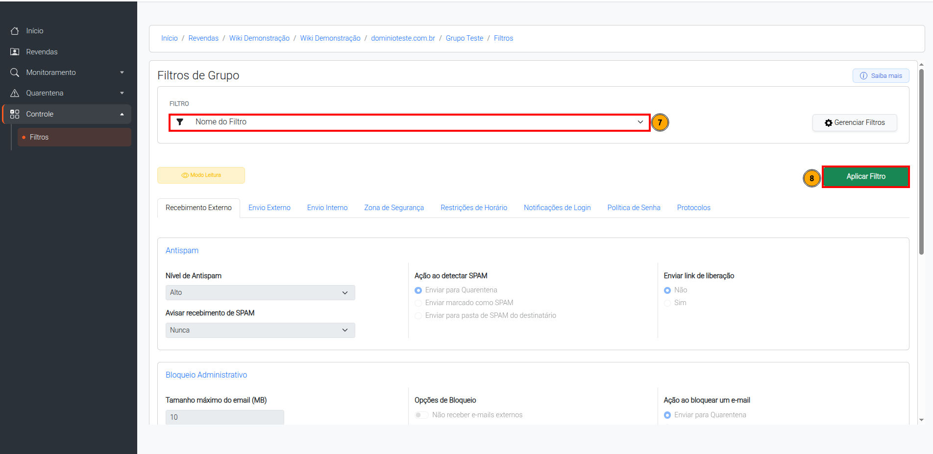Screen dimensions: 933x454
Task: Click the Filtros de Grupo page title
Action: pyautogui.click(x=198, y=75)
